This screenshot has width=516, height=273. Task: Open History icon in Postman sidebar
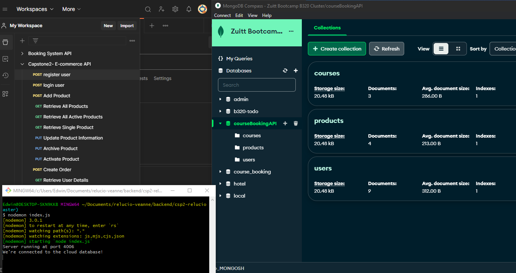point(5,75)
